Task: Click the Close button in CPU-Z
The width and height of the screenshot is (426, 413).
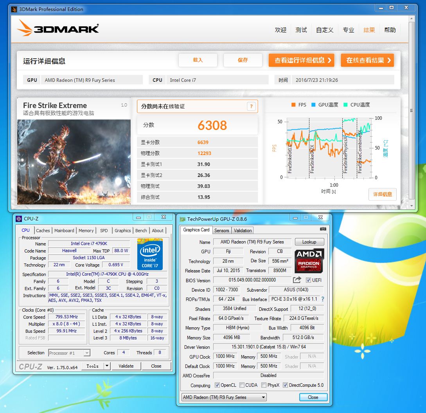Action: tap(156, 366)
